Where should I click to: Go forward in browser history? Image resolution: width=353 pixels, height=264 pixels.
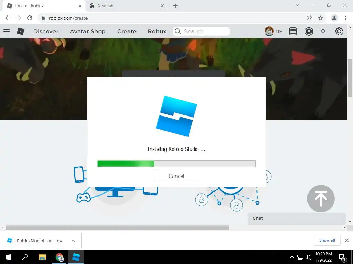coord(19,18)
